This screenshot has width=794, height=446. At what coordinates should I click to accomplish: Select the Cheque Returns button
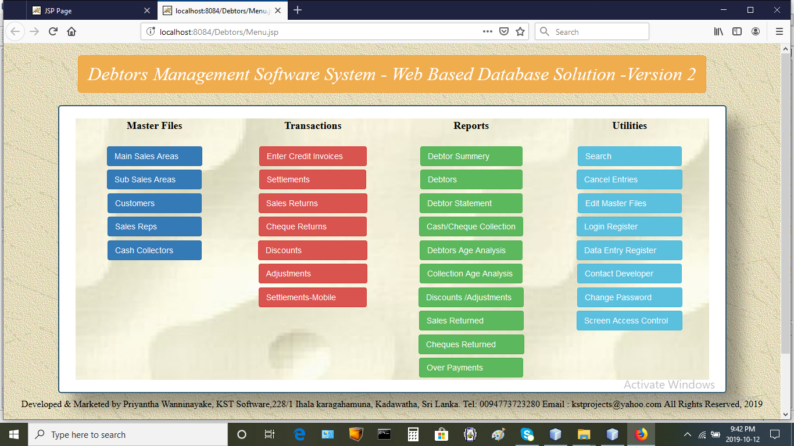[x=313, y=226]
